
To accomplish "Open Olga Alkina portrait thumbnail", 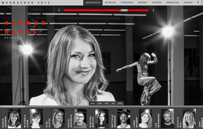I will click(x=58, y=119).
